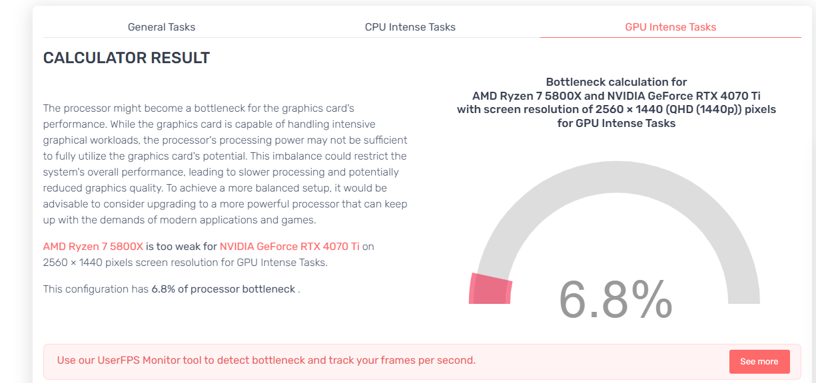Select the GPU Intense Tasks tab
The image size is (816, 383).
coord(671,27)
